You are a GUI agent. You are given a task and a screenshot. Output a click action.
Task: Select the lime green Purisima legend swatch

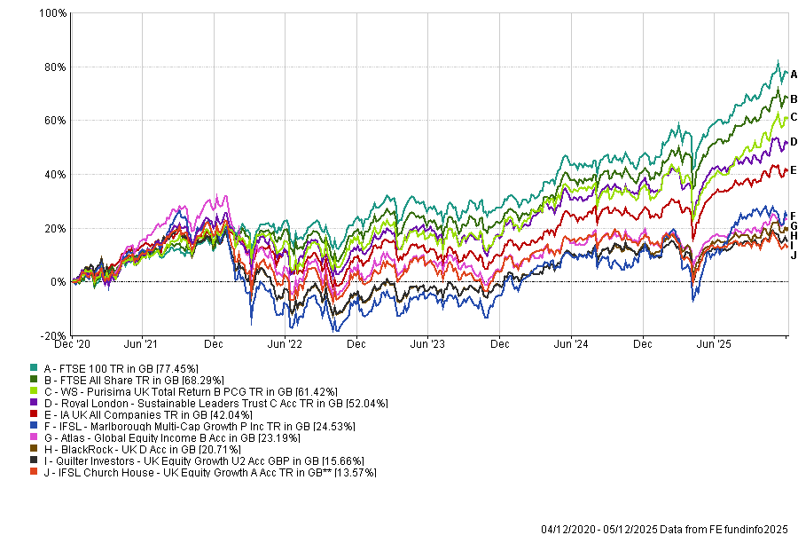tap(34, 390)
